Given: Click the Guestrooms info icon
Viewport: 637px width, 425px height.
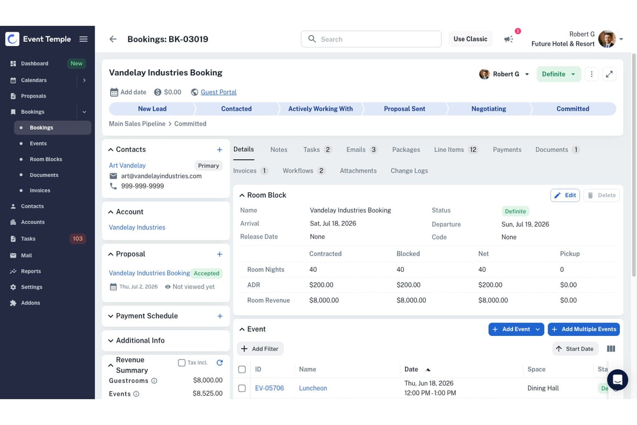Looking at the screenshot, I should point(155,381).
